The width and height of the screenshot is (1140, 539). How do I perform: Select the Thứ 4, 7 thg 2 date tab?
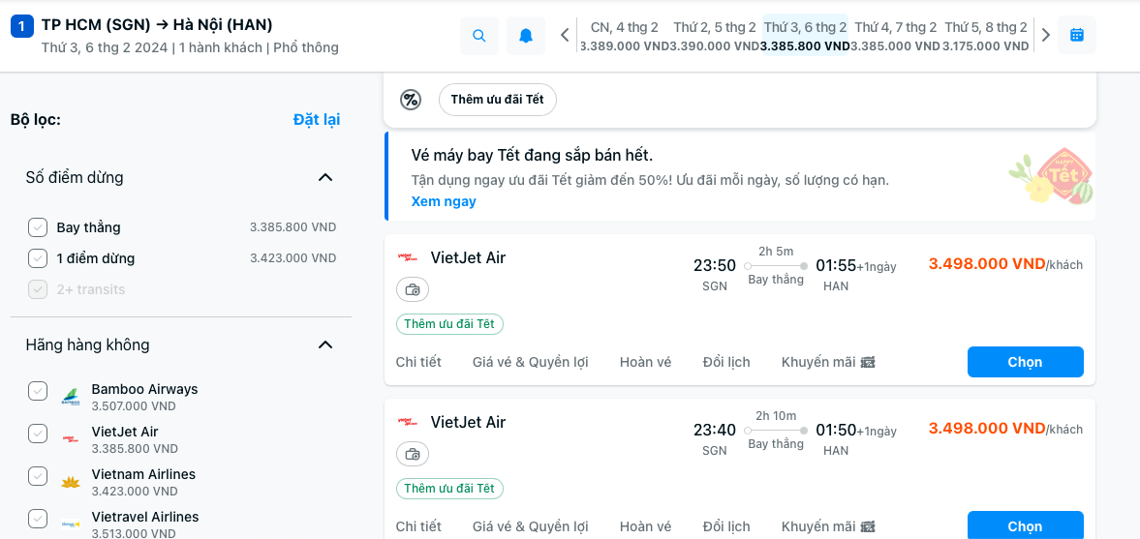pyautogui.click(x=895, y=36)
